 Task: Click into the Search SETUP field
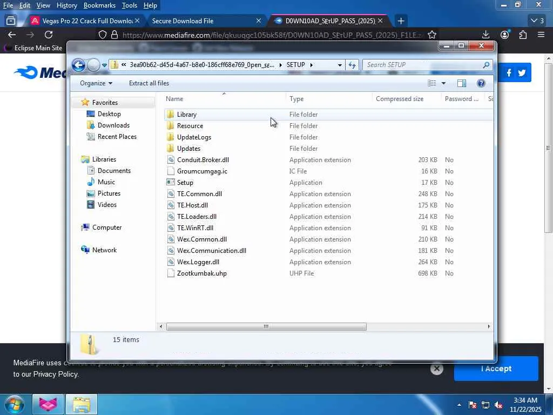click(423, 65)
